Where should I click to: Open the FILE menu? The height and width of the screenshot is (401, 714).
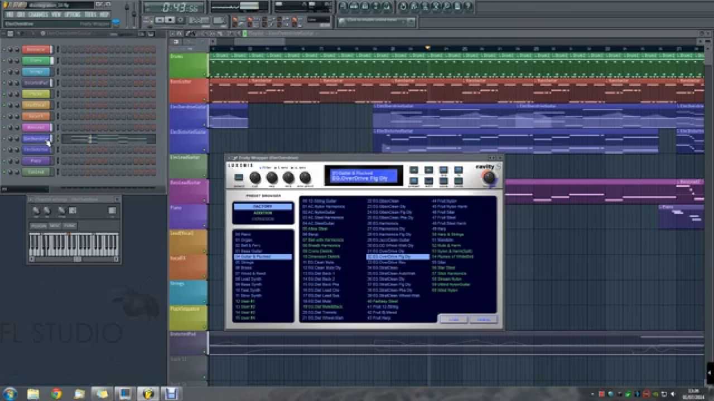point(9,14)
